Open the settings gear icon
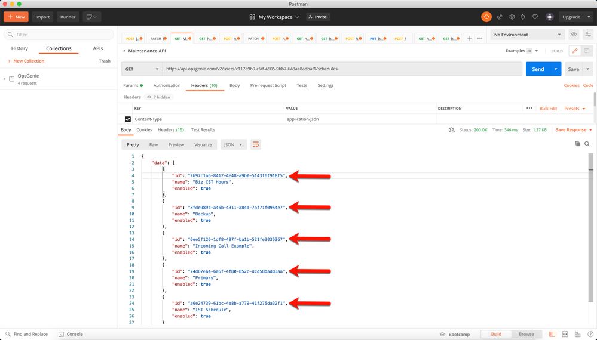 tap(512, 17)
